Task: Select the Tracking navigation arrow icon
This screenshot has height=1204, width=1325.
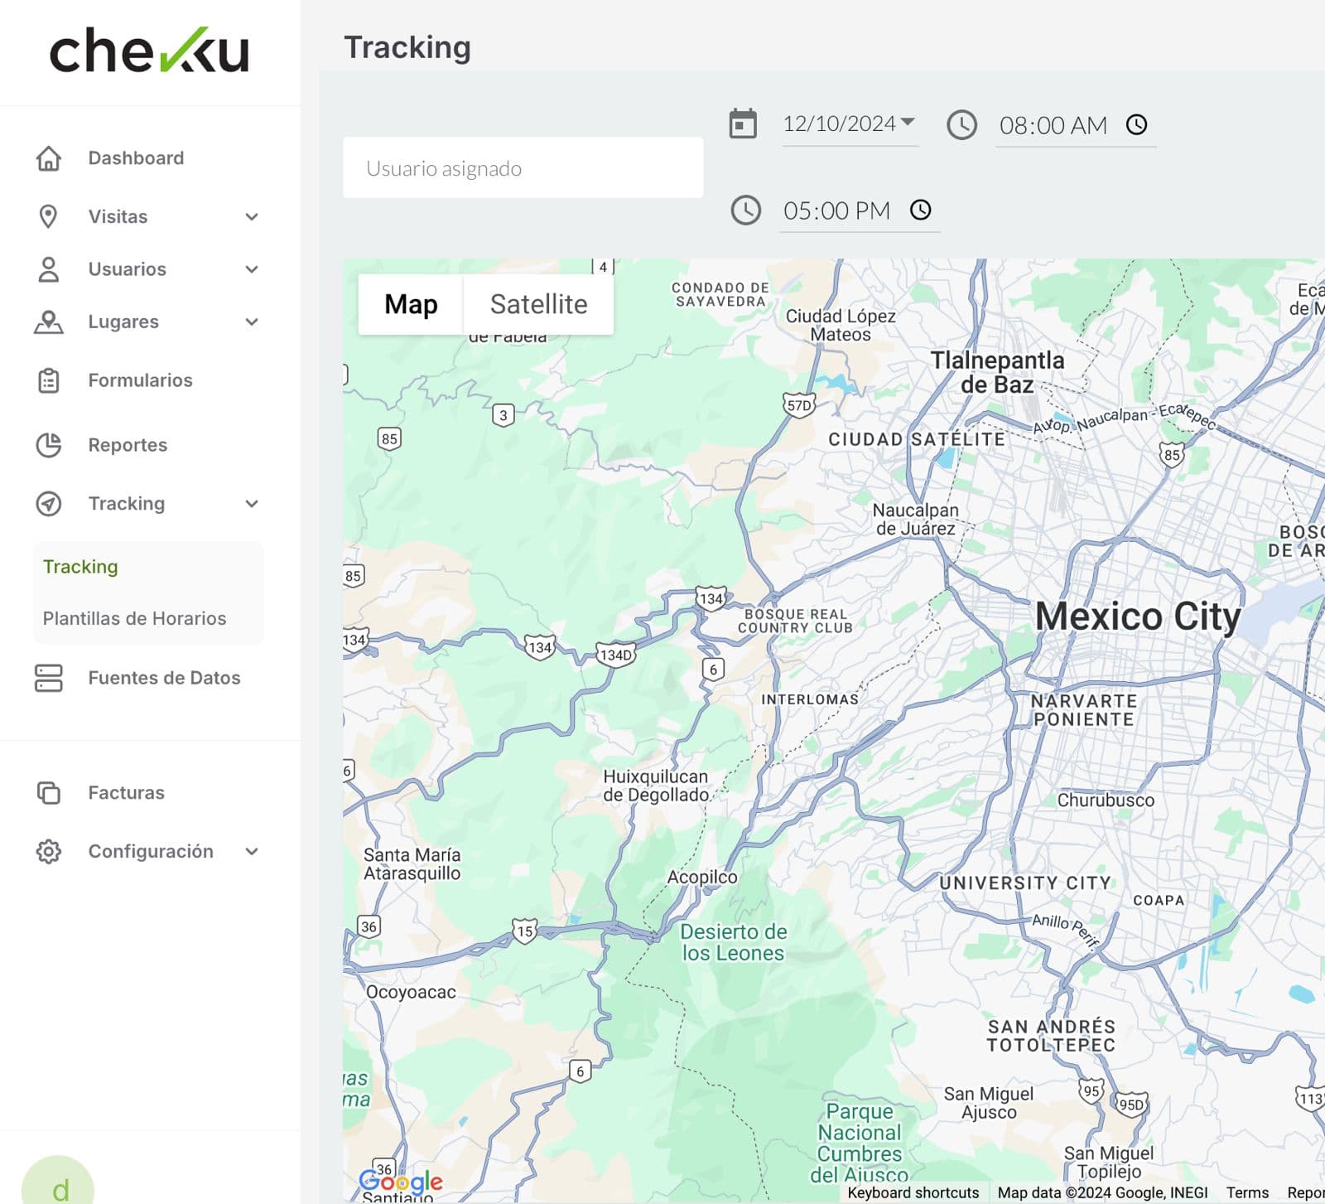Action: click(49, 504)
